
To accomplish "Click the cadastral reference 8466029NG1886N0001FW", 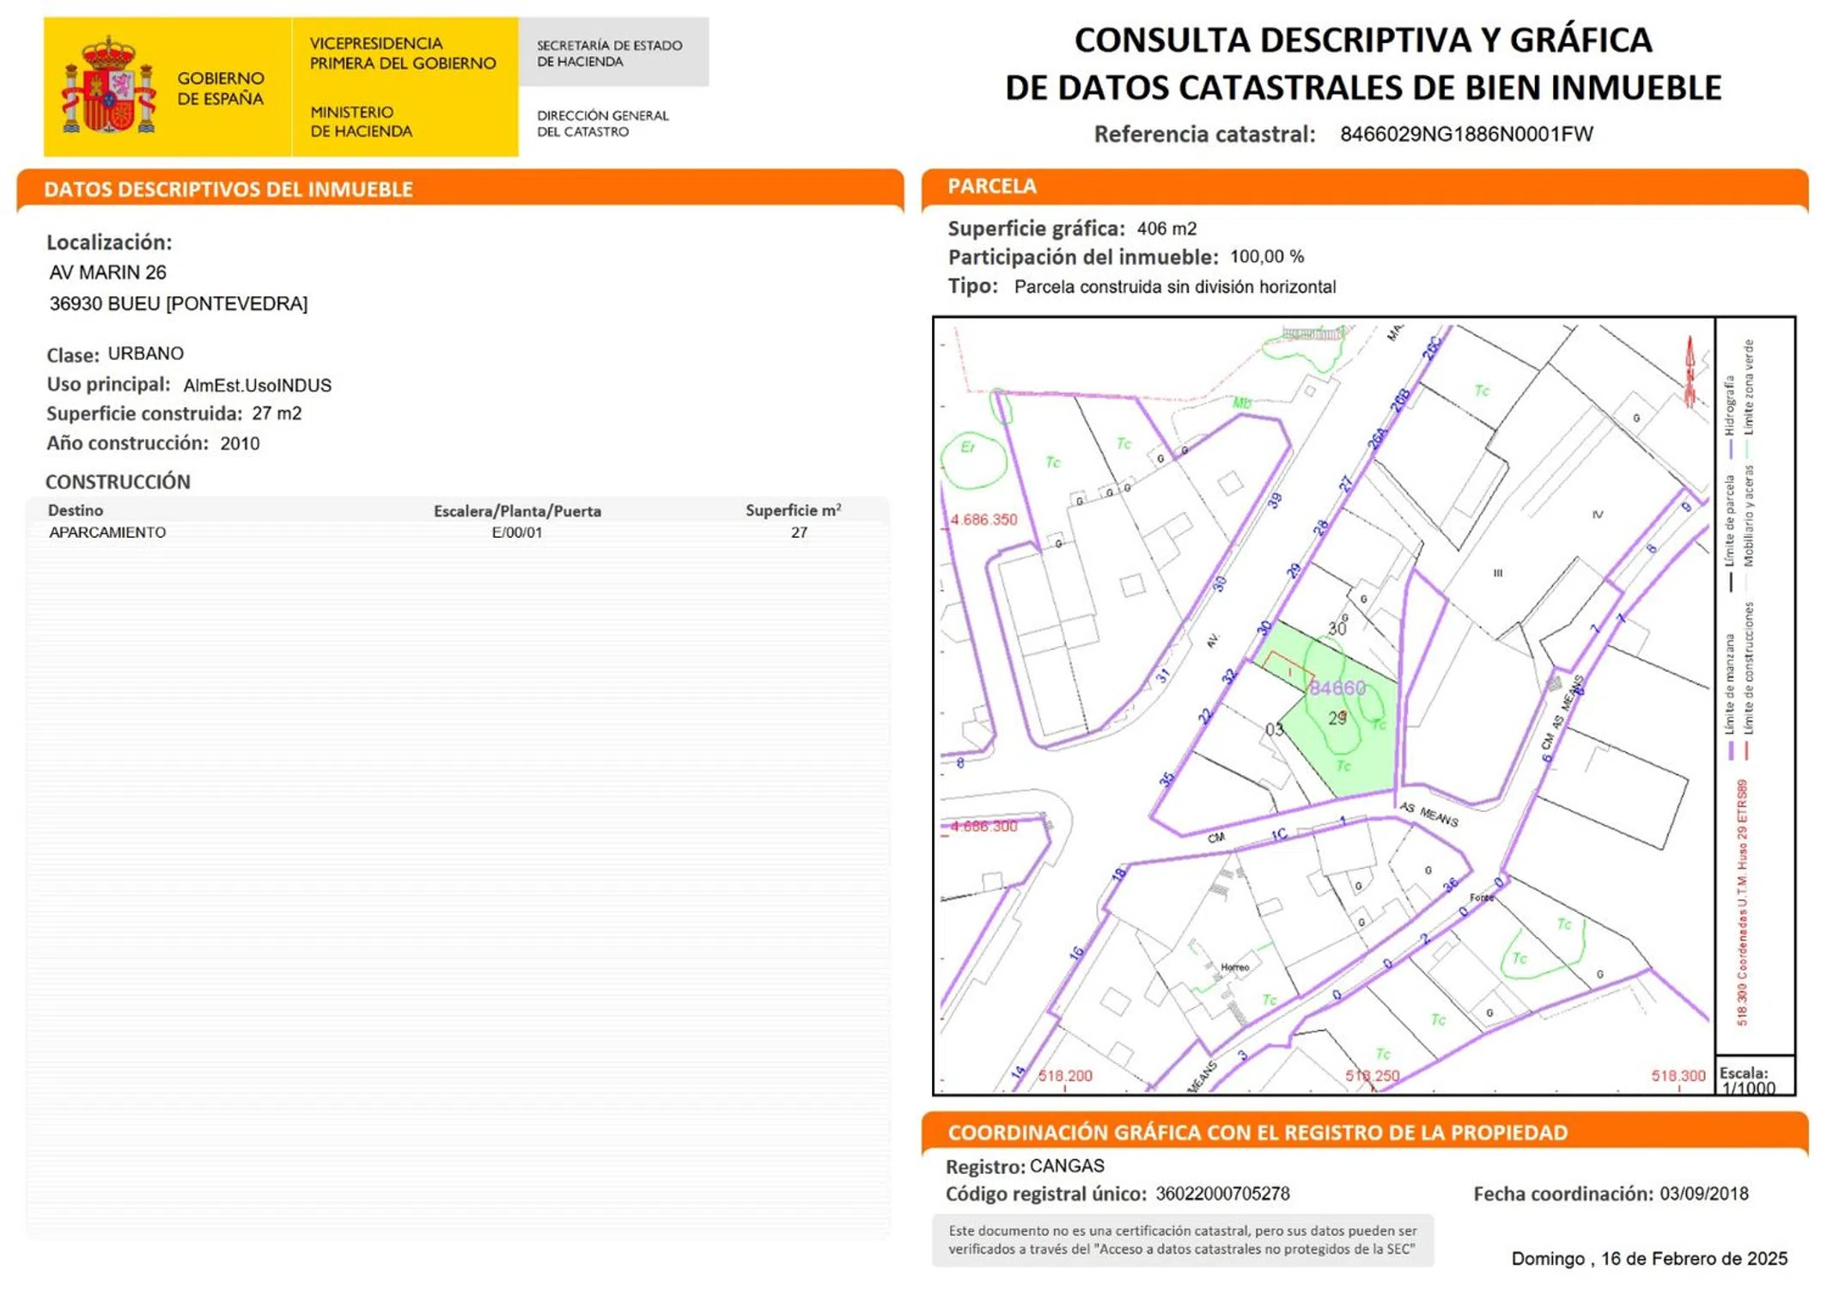I will pos(1465,135).
